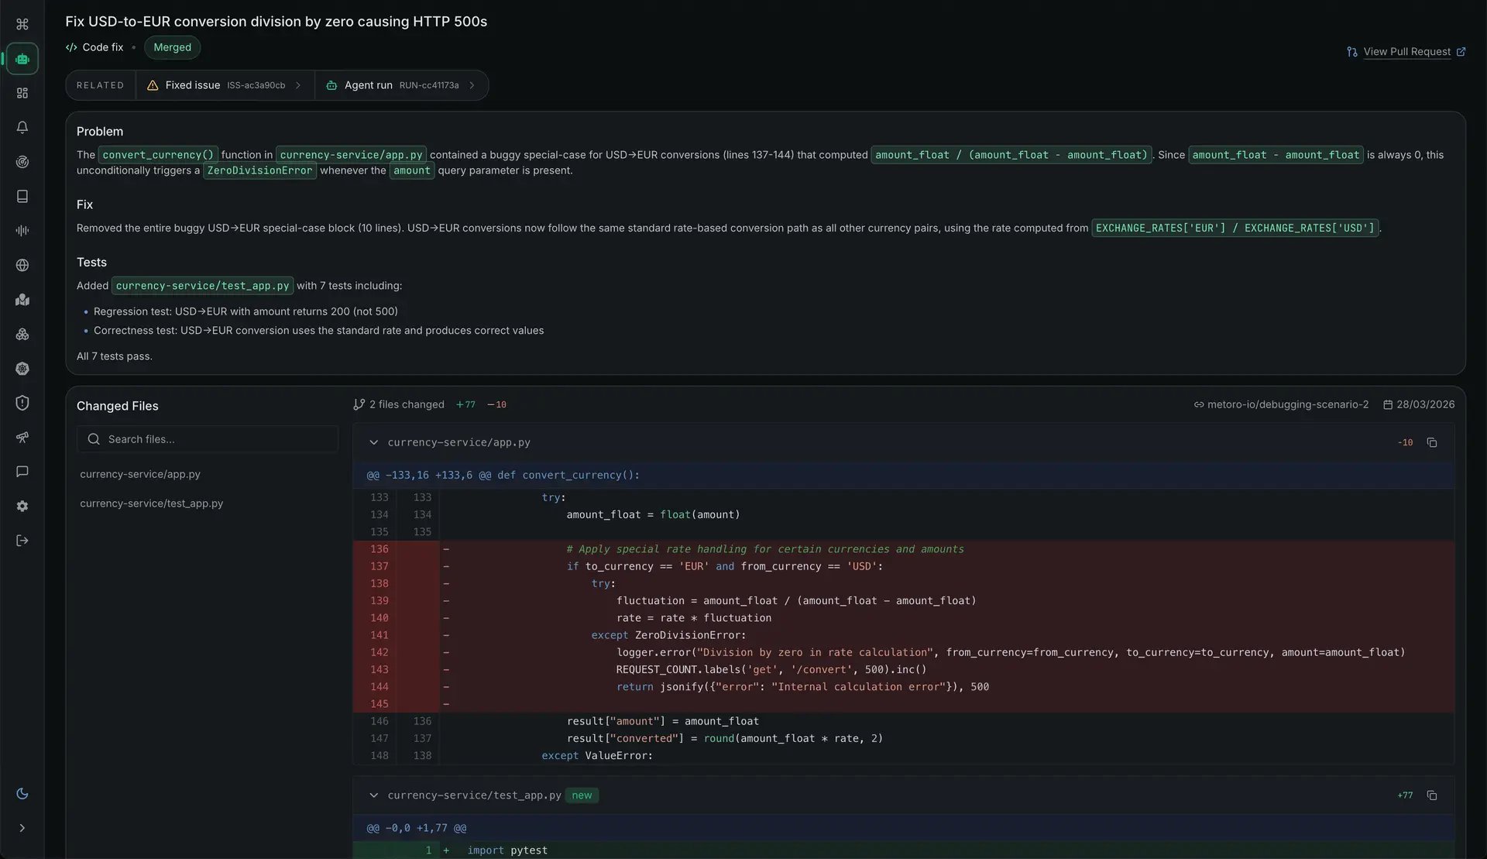
Task: Toggle dark mode with moon icon
Action: click(x=22, y=793)
